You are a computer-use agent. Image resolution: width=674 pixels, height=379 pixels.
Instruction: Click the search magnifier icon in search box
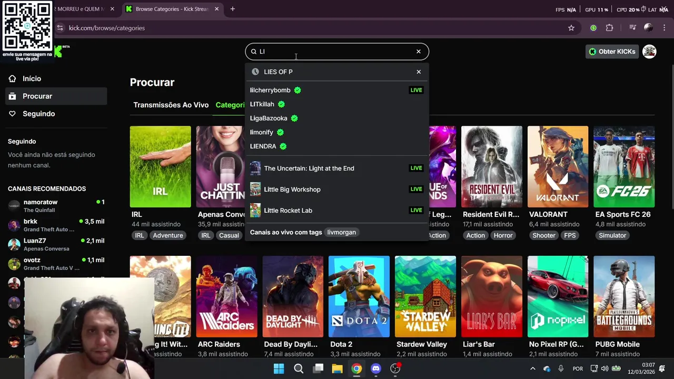tap(254, 52)
